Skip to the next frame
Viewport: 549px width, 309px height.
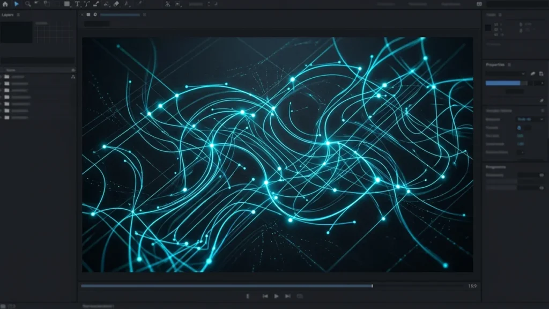[288, 296]
